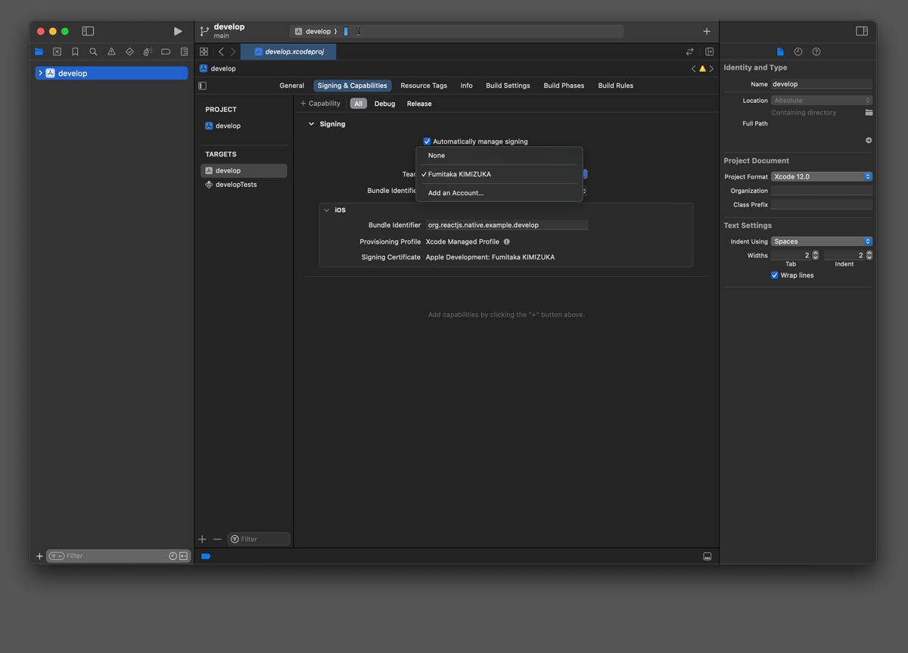Show Release configuration capabilities

[x=419, y=104]
